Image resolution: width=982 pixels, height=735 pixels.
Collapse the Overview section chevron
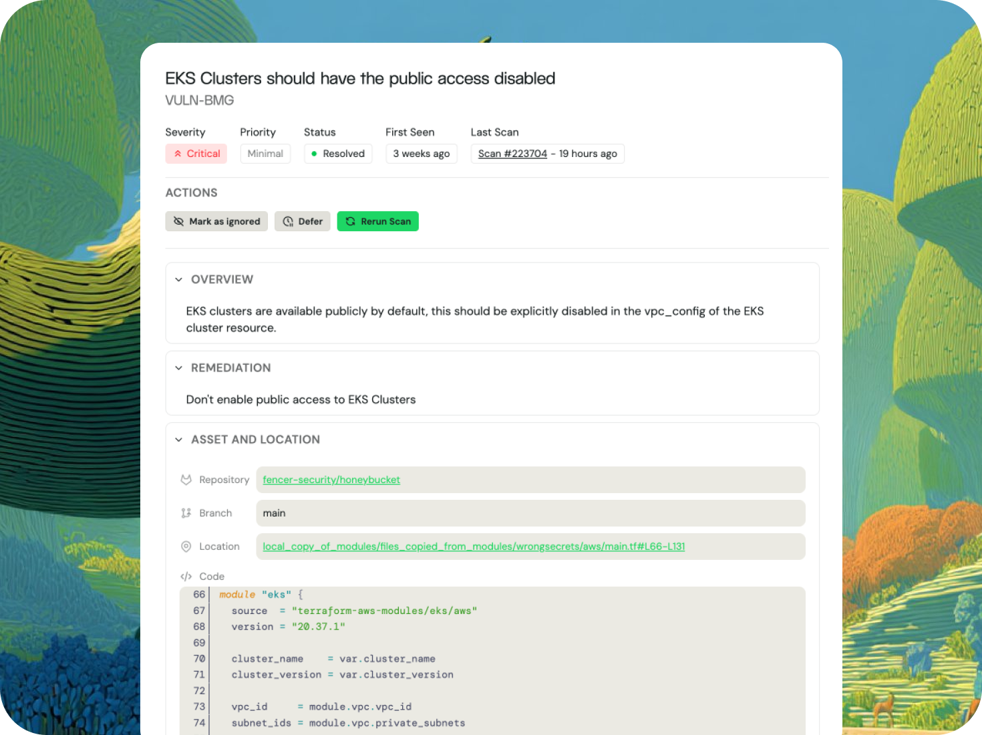click(178, 279)
